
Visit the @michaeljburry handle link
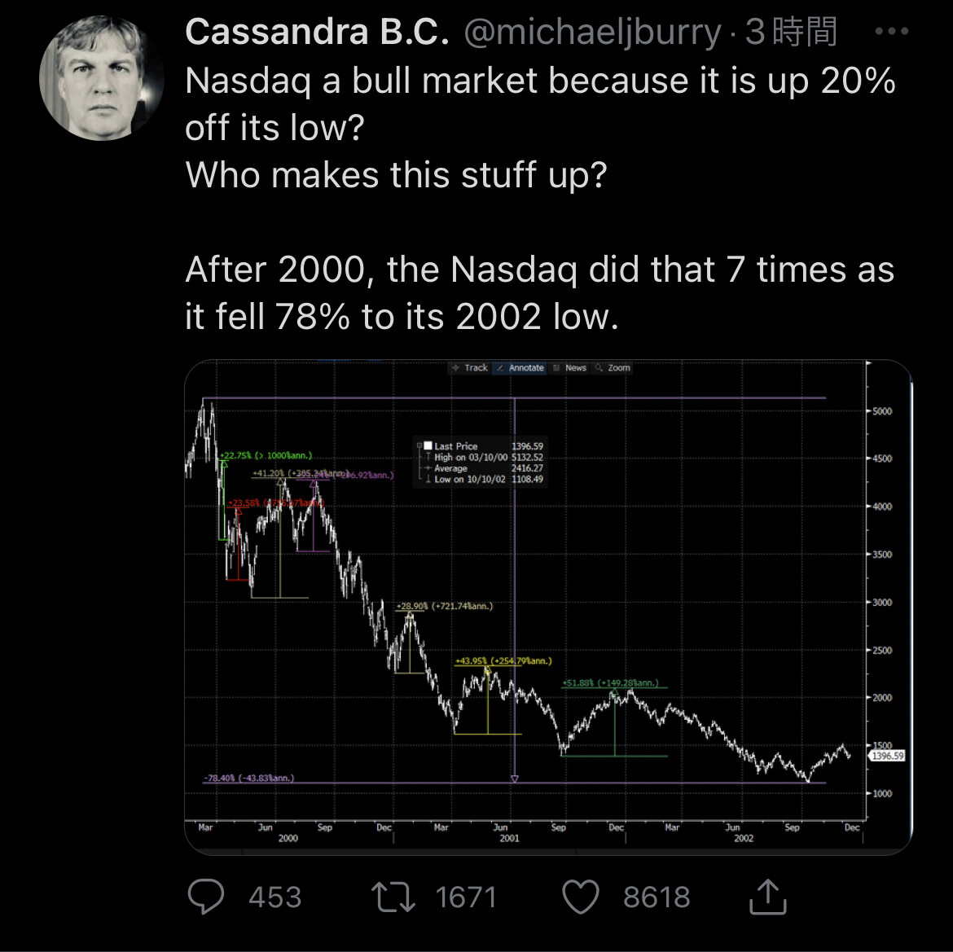click(x=593, y=33)
